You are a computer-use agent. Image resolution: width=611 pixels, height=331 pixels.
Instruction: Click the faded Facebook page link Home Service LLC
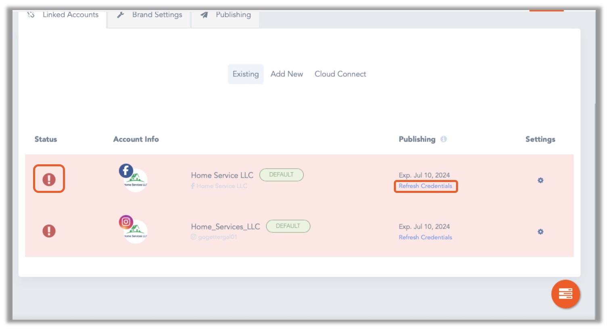click(219, 186)
